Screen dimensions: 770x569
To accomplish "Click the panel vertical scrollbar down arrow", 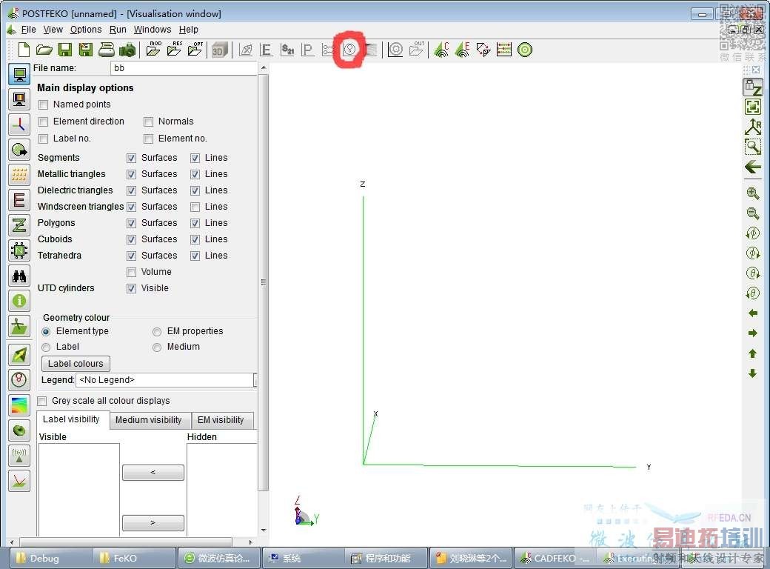I will click(x=264, y=530).
